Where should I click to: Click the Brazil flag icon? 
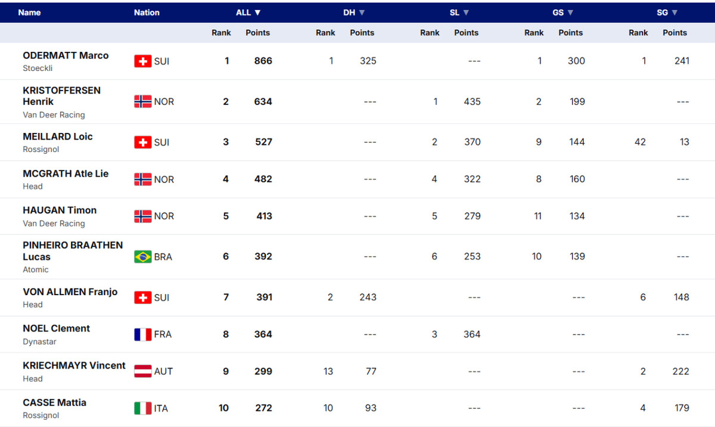(x=143, y=256)
